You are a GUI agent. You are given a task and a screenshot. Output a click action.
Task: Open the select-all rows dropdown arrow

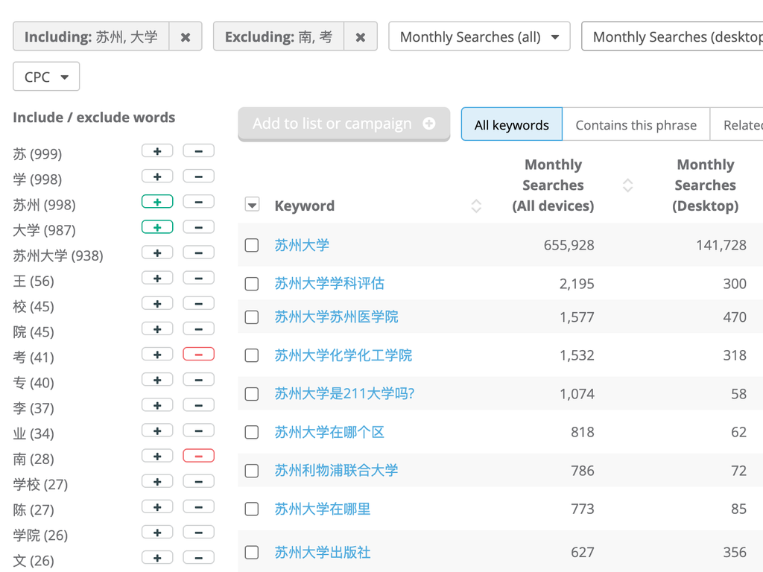point(252,205)
